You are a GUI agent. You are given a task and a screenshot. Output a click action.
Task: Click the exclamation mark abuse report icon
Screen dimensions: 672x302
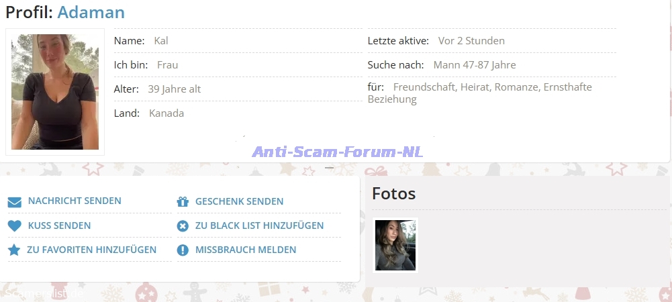coord(182,250)
